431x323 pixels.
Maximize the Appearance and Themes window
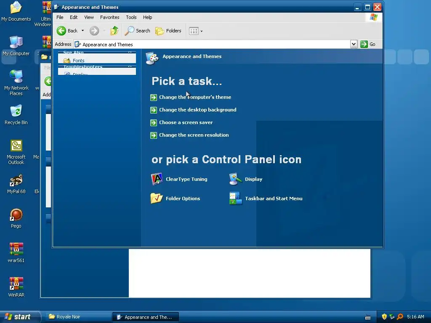pyautogui.click(x=367, y=7)
